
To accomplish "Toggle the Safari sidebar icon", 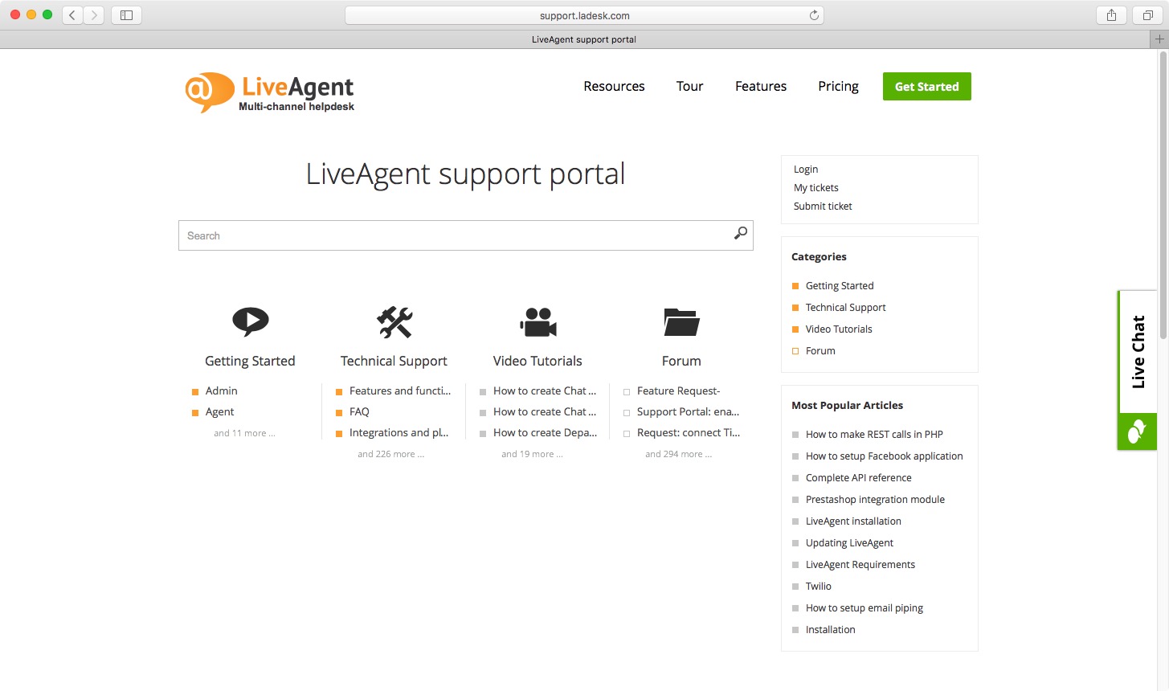I will (x=126, y=14).
